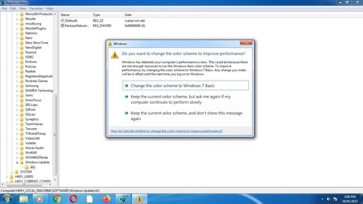Click the tree pane horizontal scrollbar

[x=24, y=184]
